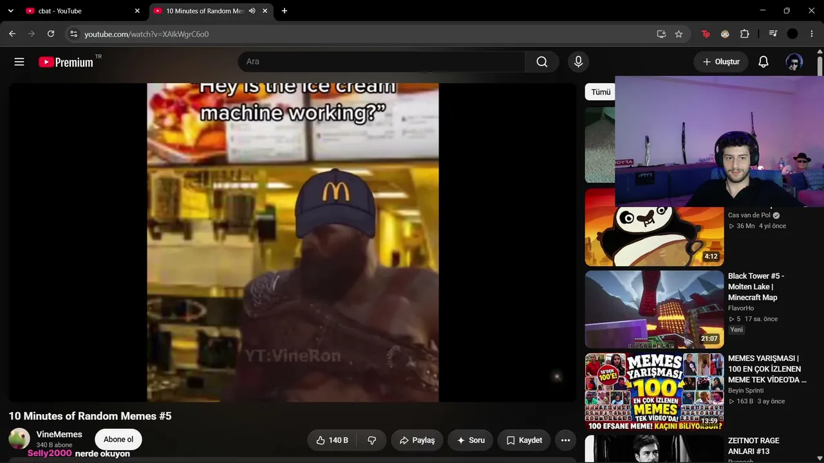This screenshot has height=463, width=824.
Task: Visit the Beyin Sprinti channel link
Action: tap(745, 391)
